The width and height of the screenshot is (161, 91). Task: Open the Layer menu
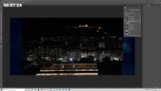click(x=10, y=1)
